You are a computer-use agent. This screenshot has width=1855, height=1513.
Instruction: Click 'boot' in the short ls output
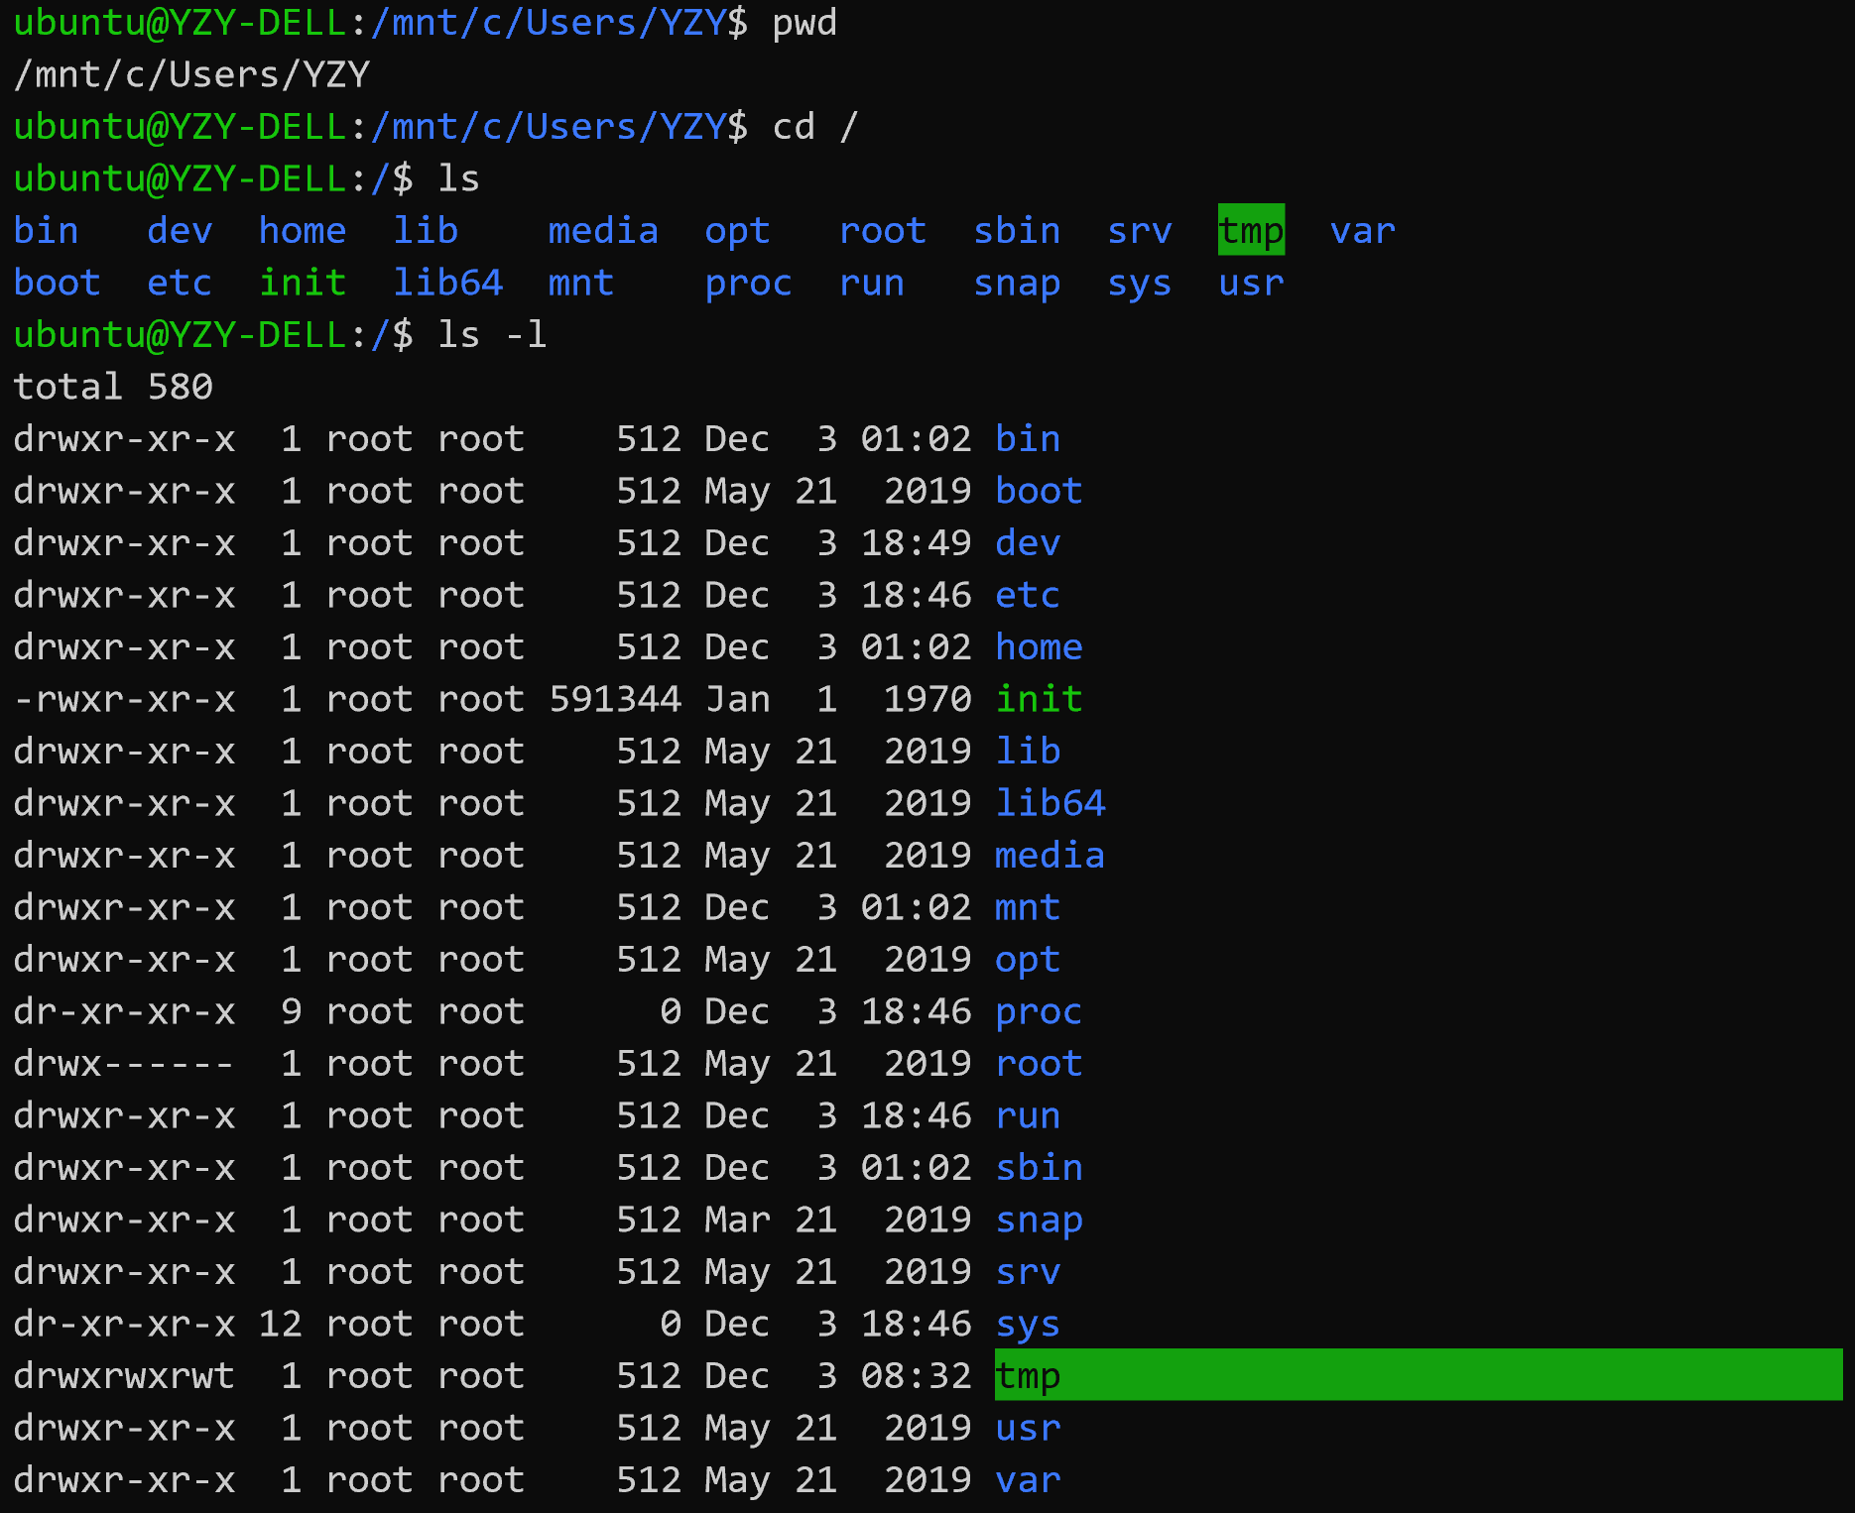pos(58,284)
